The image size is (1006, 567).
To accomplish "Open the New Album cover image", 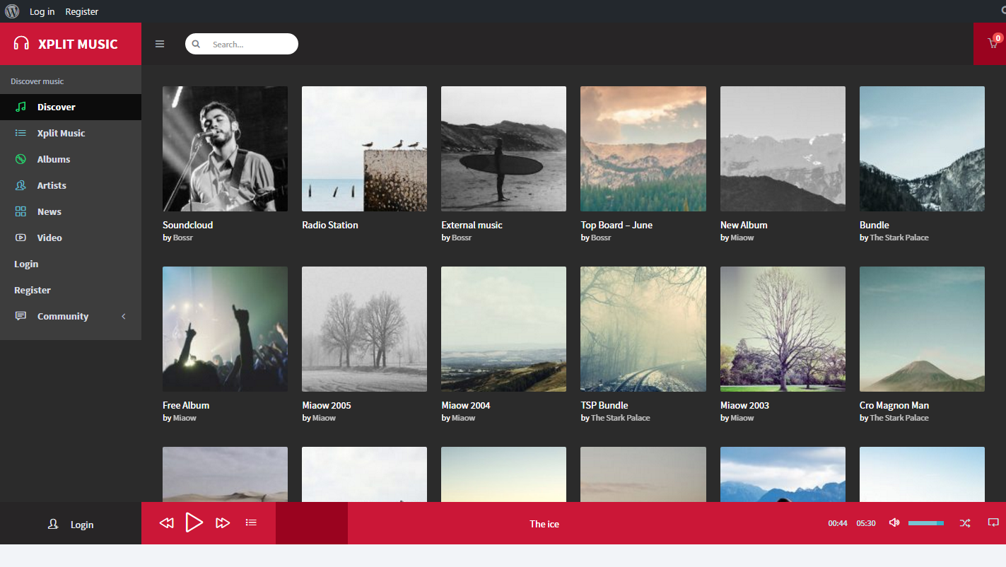I will pyautogui.click(x=783, y=148).
